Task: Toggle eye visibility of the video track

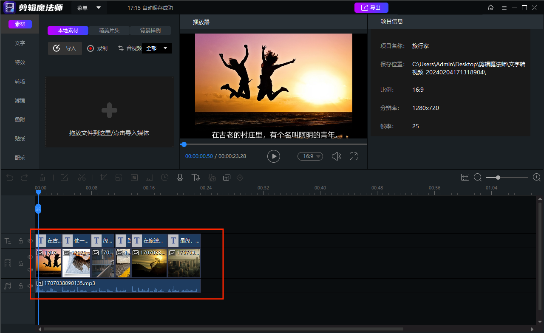Action: tap(30, 257)
